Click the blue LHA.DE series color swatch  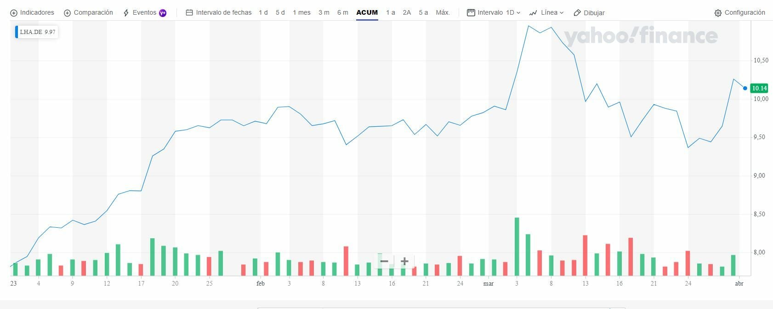click(17, 32)
